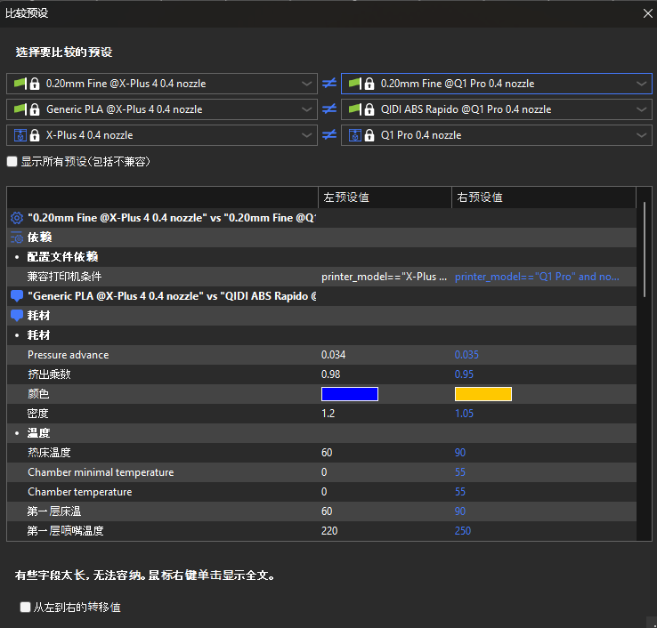The image size is (657, 628).
Task: Click the gear icon beside "0.20mm Fine @X-Plus 4" comparison header
Action: tap(17, 218)
